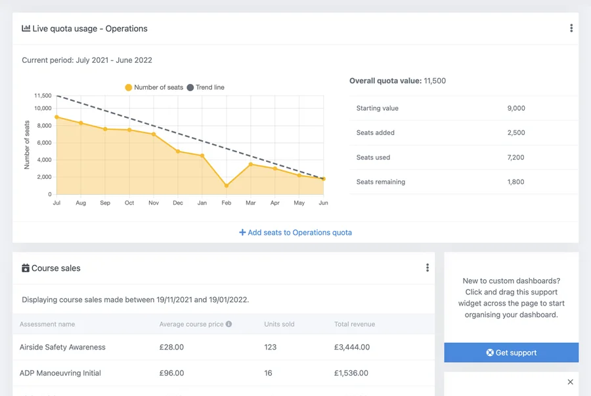Toggle the Trend line legend item
Screen dimensions: 591x396
pos(206,87)
